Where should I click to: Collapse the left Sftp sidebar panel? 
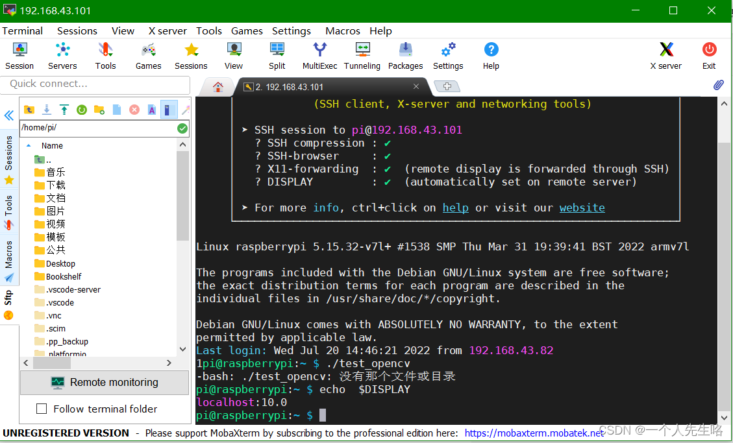[8, 115]
